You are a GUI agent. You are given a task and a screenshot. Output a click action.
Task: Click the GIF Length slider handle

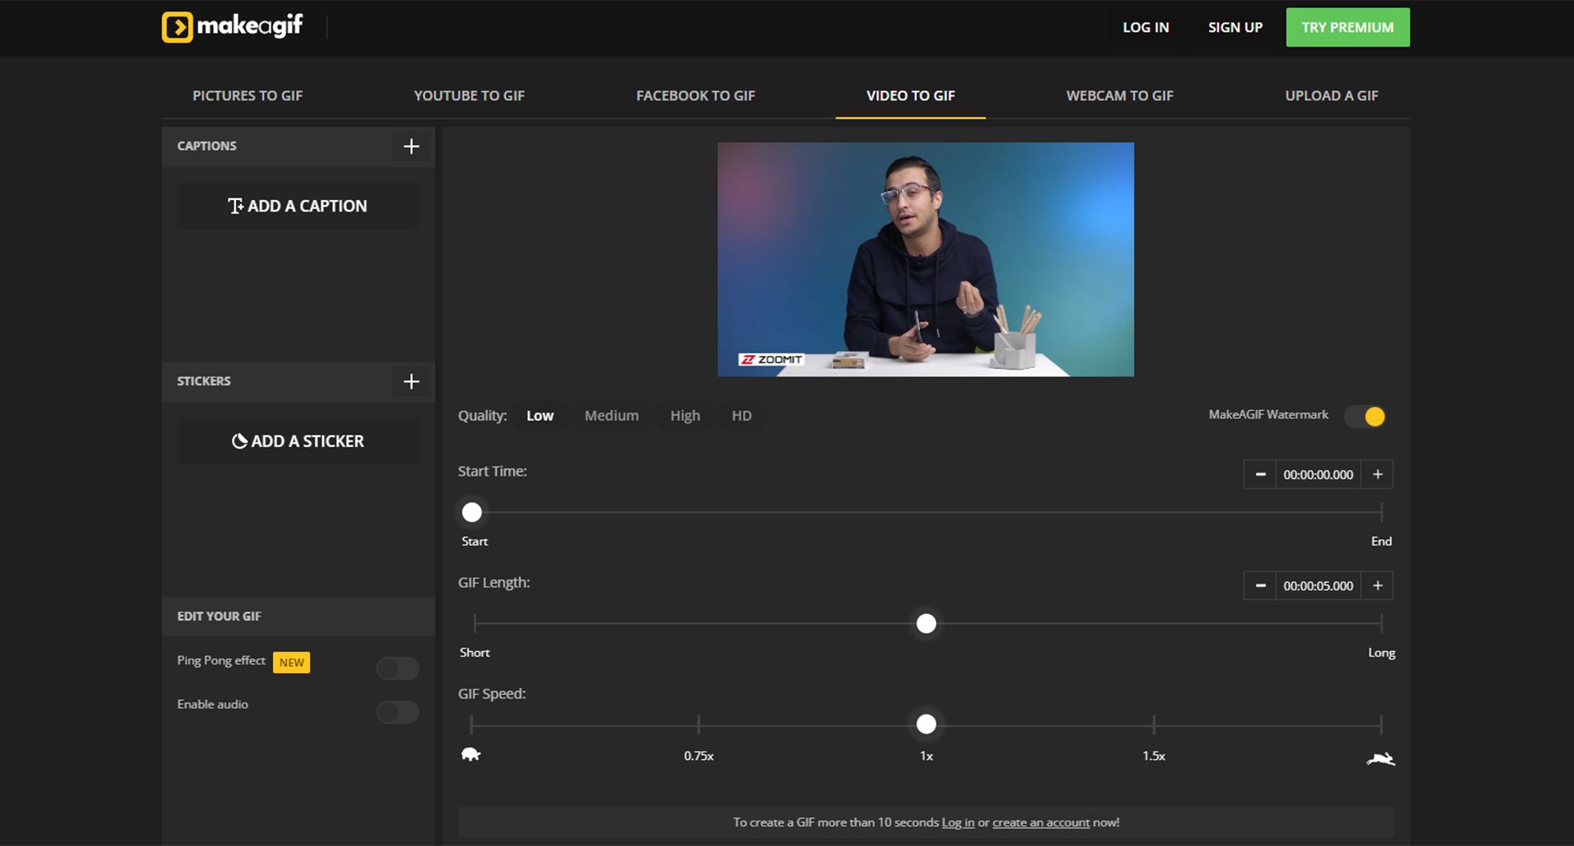[x=926, y=624]
